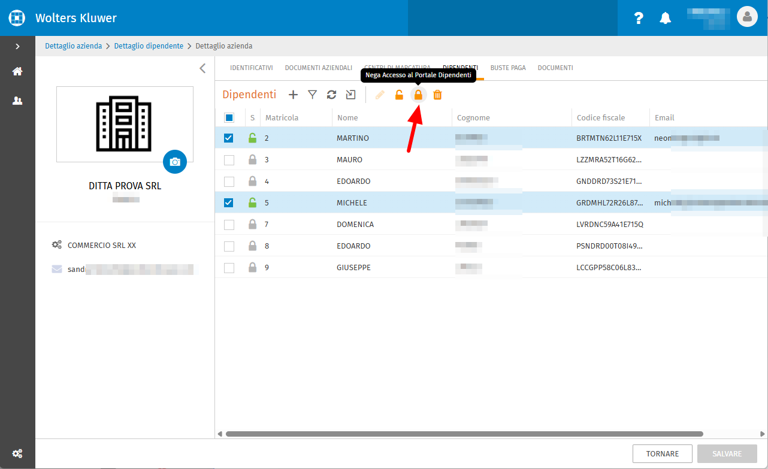Delete selected employees with trash icon
768x469 pixels.
(x=437, y=95)
